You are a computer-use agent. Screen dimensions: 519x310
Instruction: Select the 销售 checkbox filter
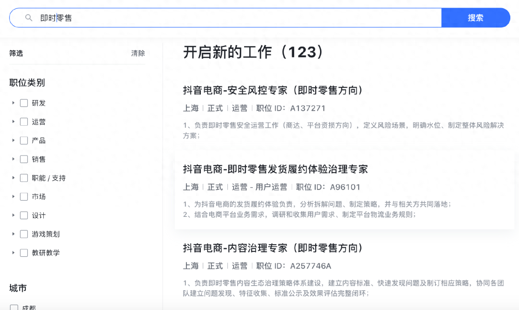pos(24,159)
